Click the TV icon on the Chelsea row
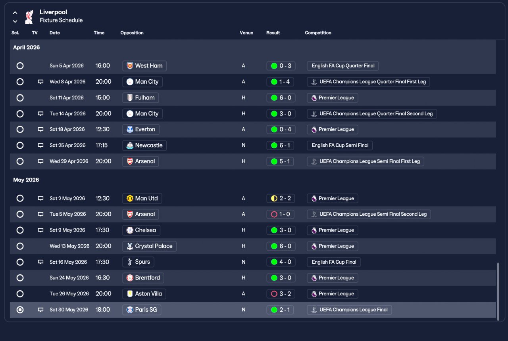This screenshot has height=341, width=508. tap(40, 230)
